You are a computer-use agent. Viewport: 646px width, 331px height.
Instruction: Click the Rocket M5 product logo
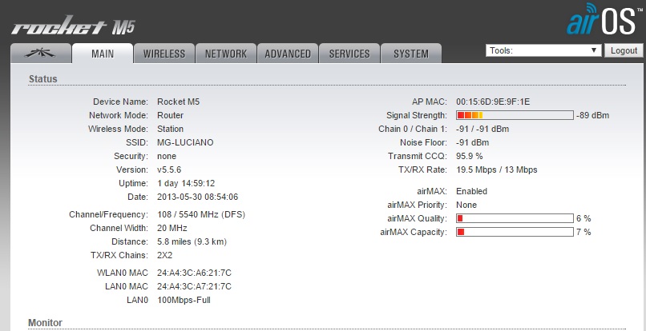pyautogui.click(x=73, y=26)
